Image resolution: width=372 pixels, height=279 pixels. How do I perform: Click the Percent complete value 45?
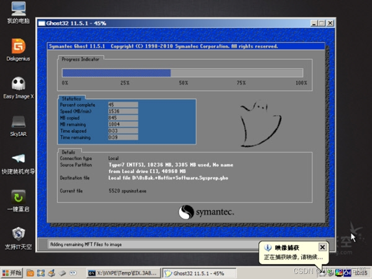pyautogui.click(x=123, y=105)
